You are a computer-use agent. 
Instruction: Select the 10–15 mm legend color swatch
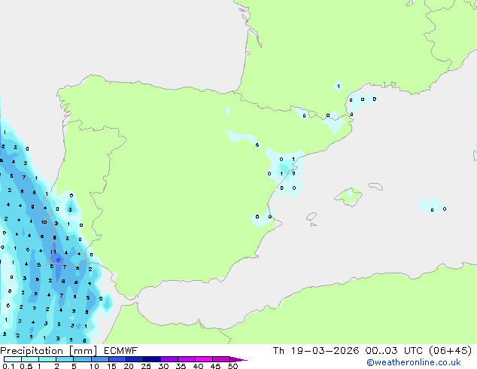pos(100,359)
